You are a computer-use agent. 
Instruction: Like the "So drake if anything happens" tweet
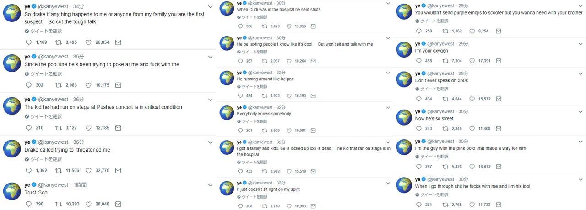click(x=88, y=42)
